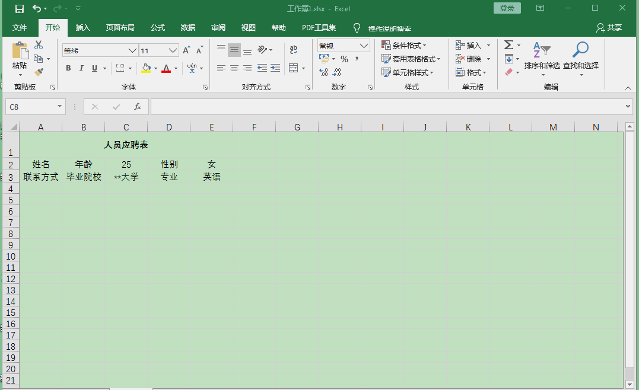Apply cell borders icon

(120, 68)
